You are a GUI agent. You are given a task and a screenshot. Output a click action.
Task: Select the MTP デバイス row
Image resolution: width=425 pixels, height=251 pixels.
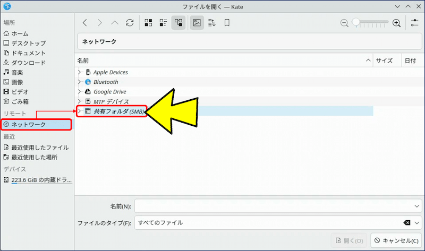click(225, 101)
